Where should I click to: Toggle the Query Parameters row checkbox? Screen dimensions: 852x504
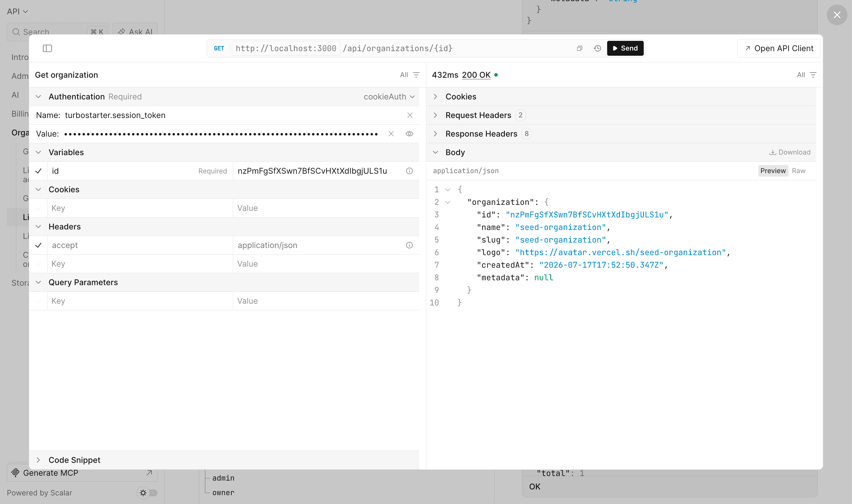coord(38,301)
